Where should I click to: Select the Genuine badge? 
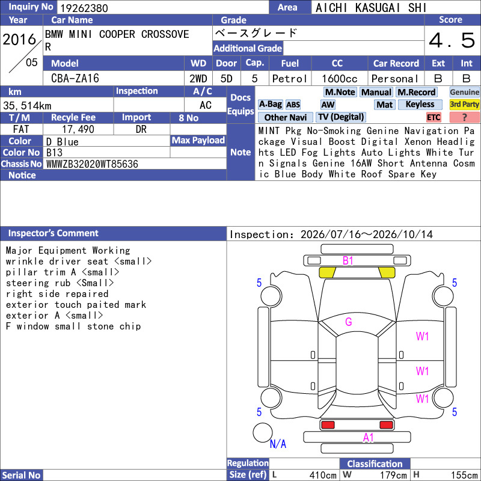point(464,92)
